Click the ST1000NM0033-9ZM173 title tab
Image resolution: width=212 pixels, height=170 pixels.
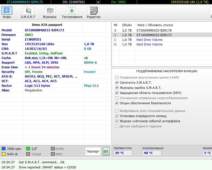25,2
